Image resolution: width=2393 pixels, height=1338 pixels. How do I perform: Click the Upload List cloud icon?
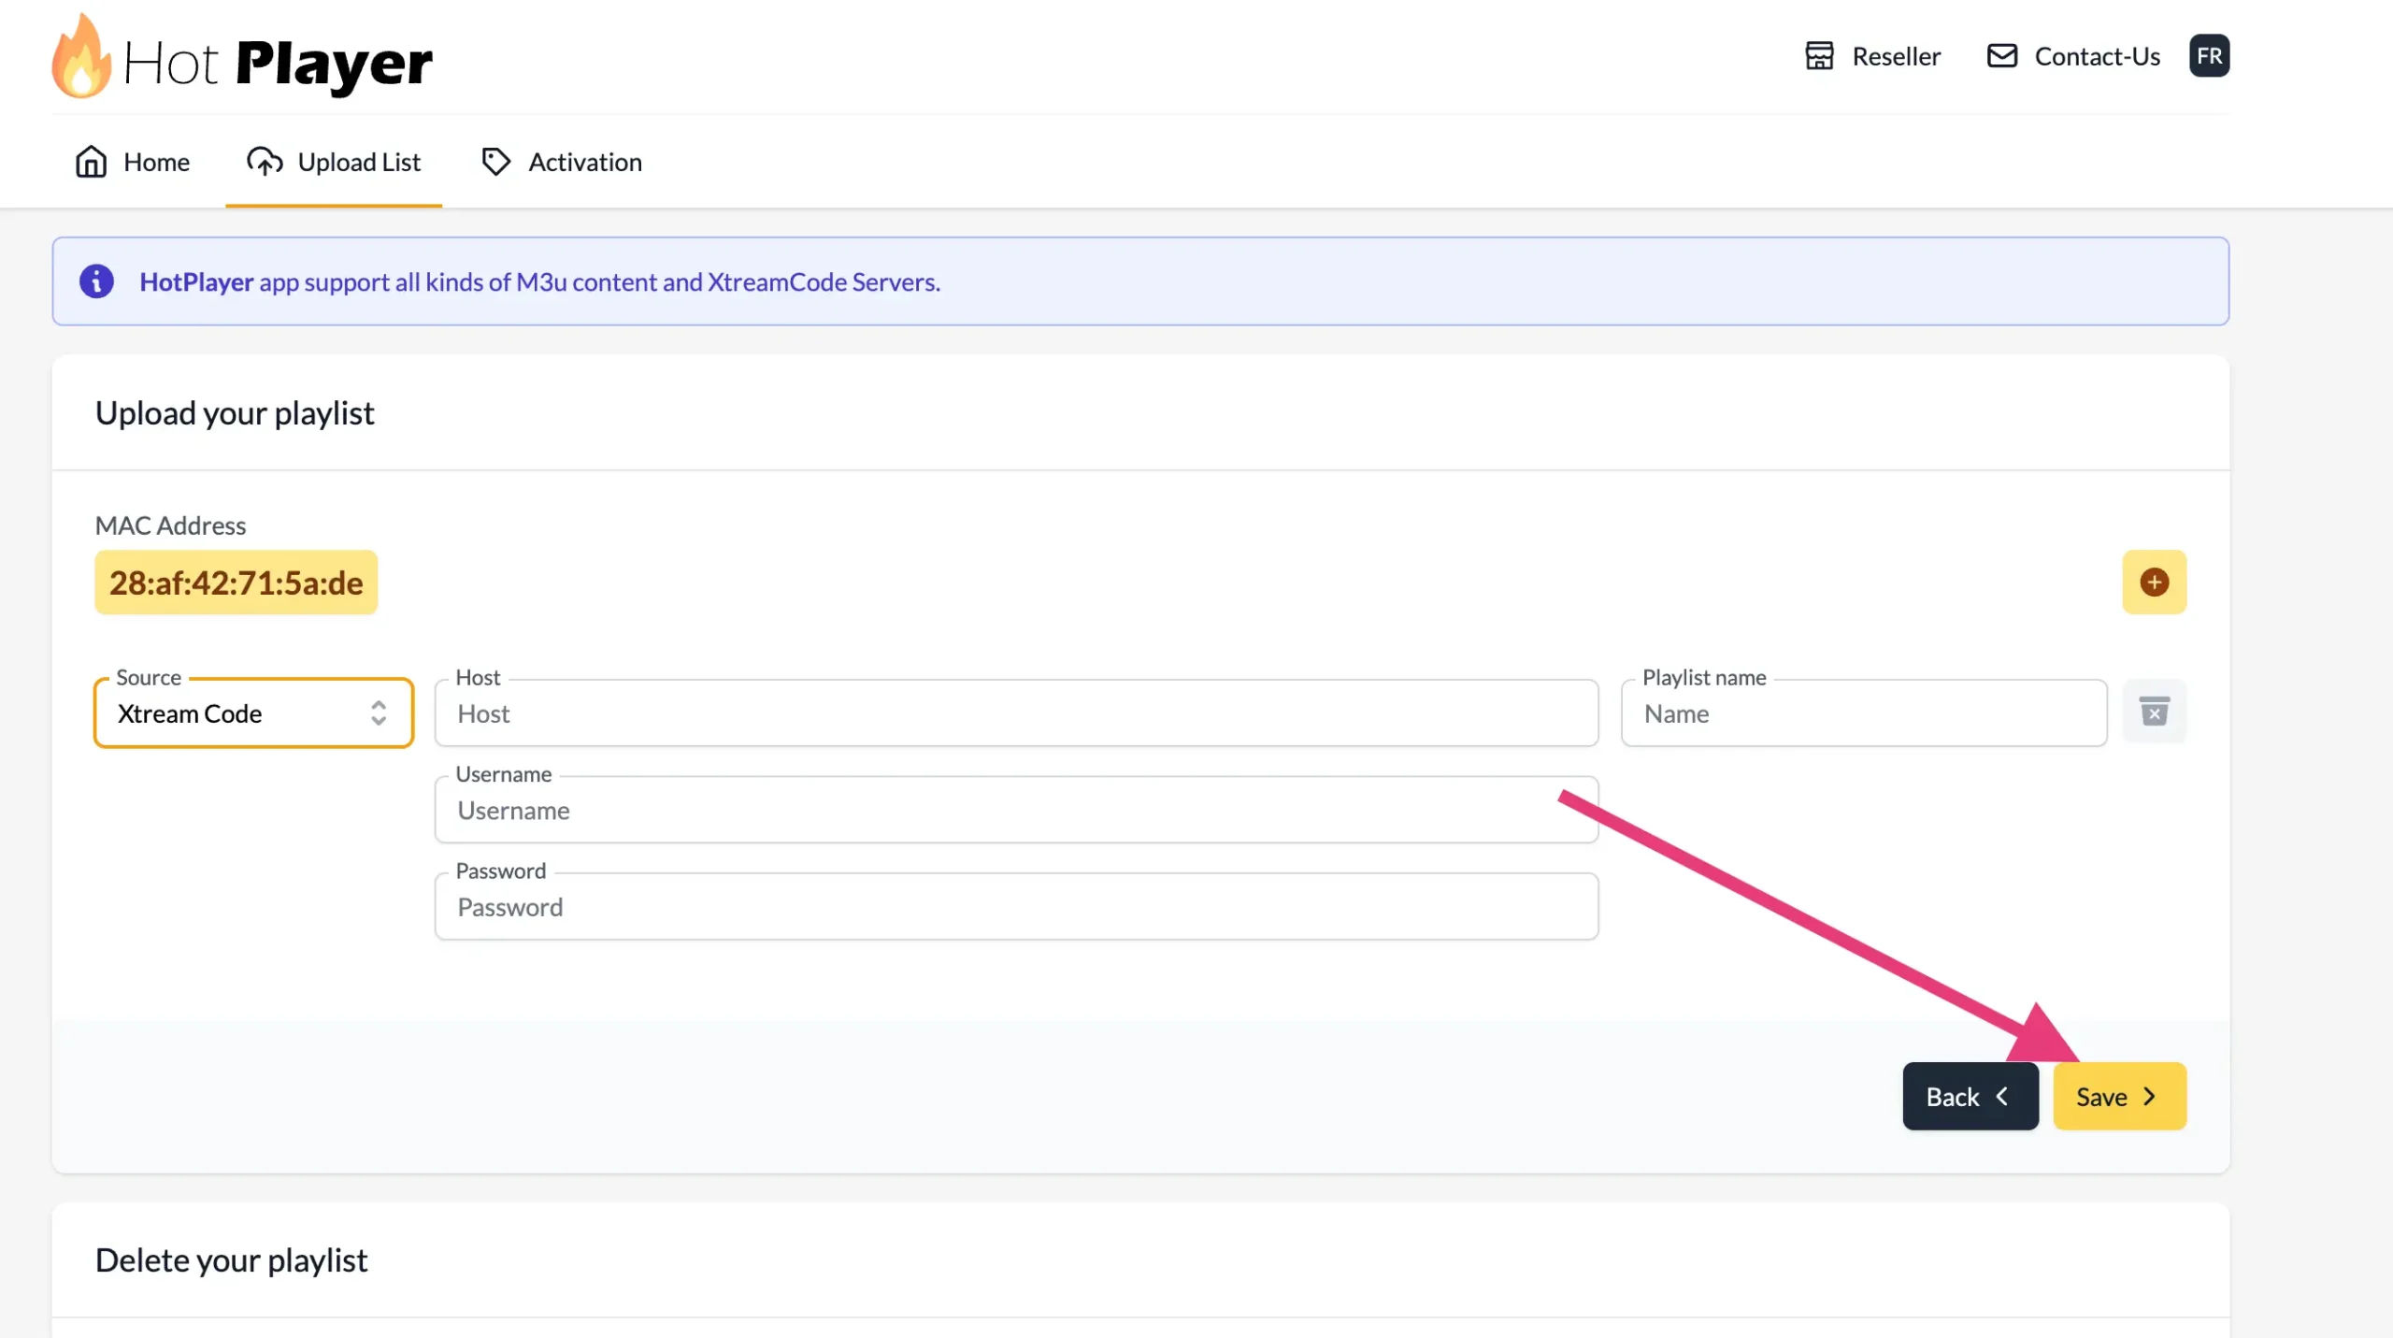265,162
